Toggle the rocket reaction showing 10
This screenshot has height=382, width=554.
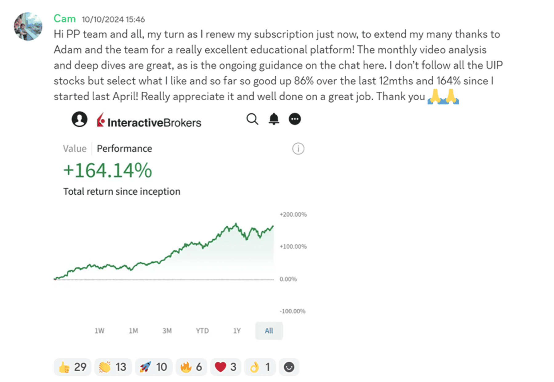(x=154, y=367)
